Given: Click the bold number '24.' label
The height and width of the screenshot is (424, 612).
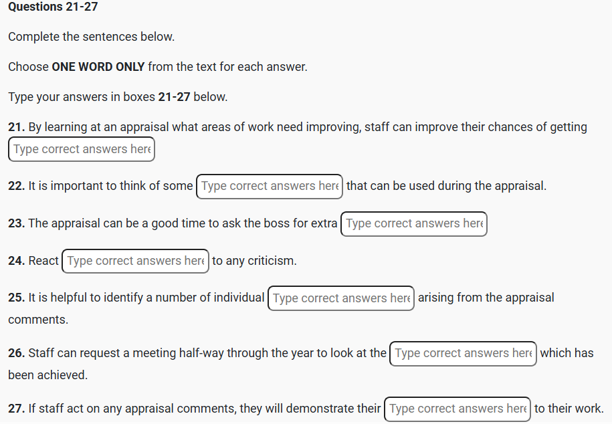Looking at the screenshot, I should click(16, 261).
